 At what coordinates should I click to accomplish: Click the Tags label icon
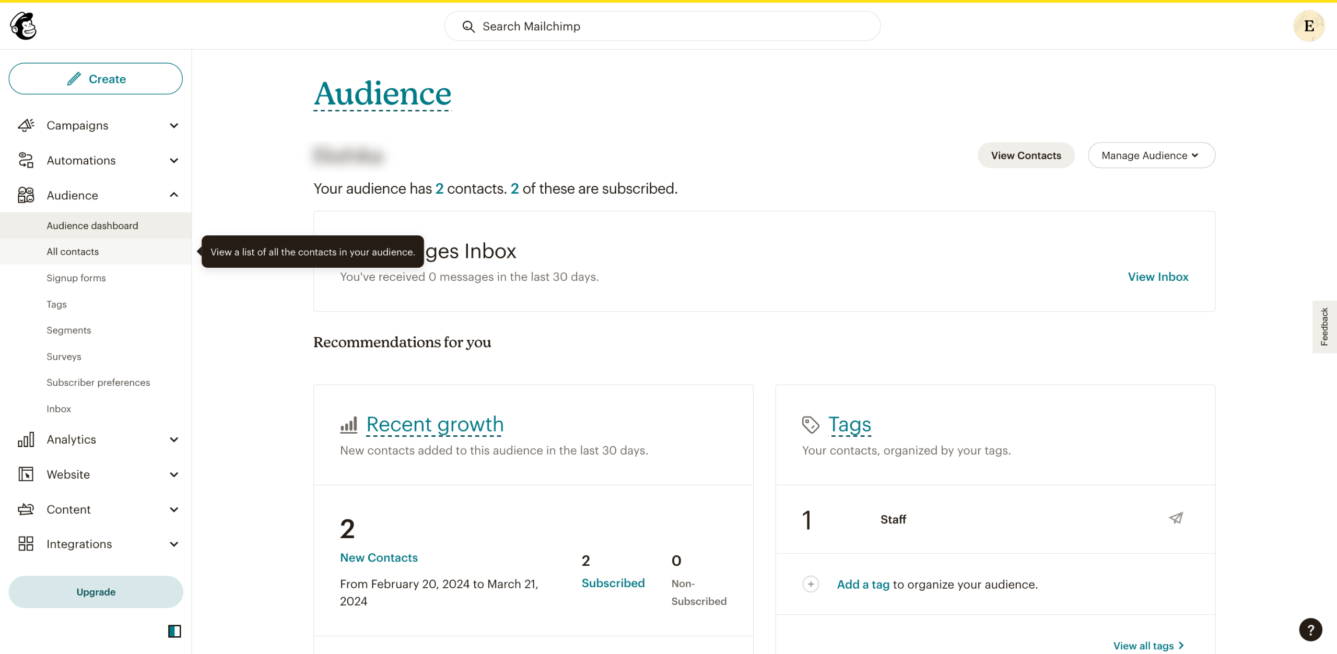pyautogui.click(x=811, y=425)
